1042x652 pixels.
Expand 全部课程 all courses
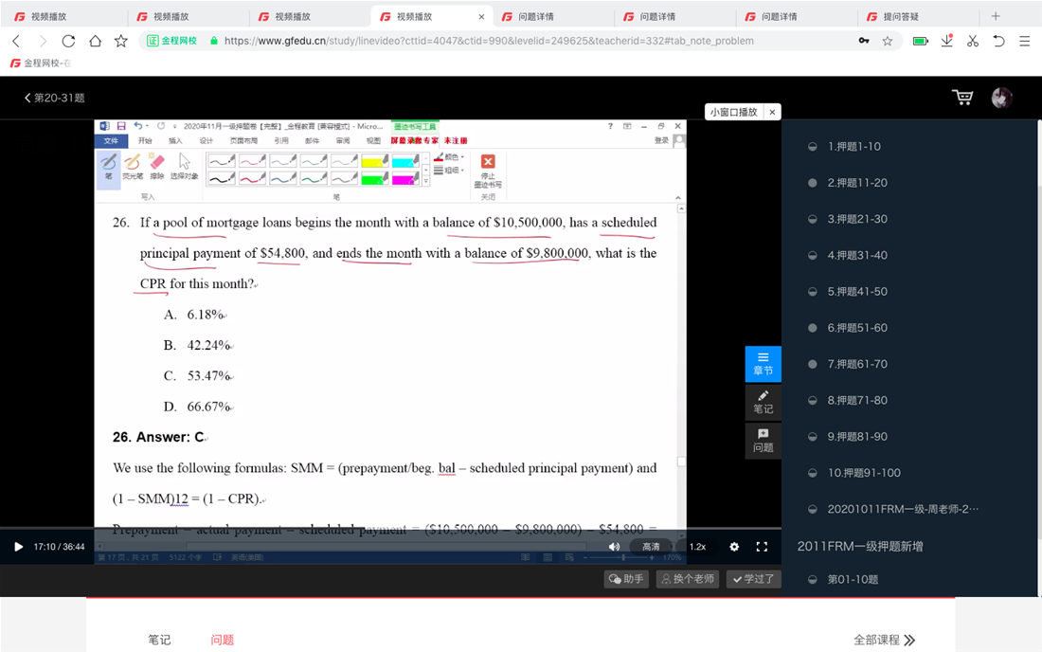pos(884,640)
